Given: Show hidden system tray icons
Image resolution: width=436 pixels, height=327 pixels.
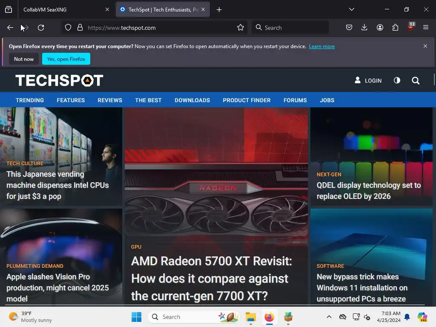Looking at the screenshot, I should (329, 317).
